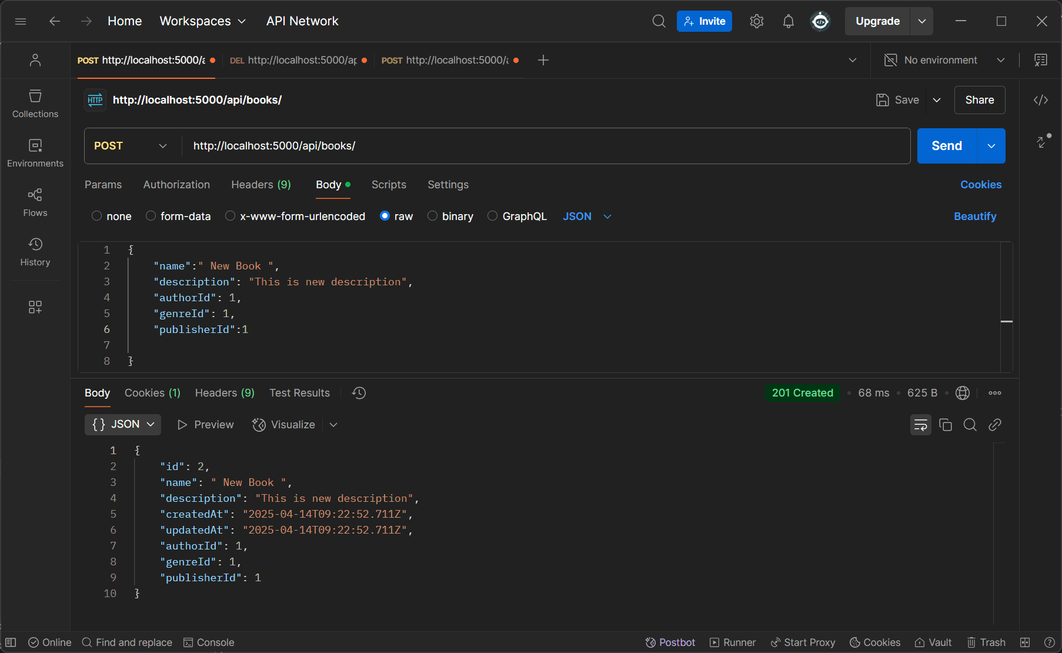Select the raw body type radio
The image size is (1062, 653).
coord(385,216)
